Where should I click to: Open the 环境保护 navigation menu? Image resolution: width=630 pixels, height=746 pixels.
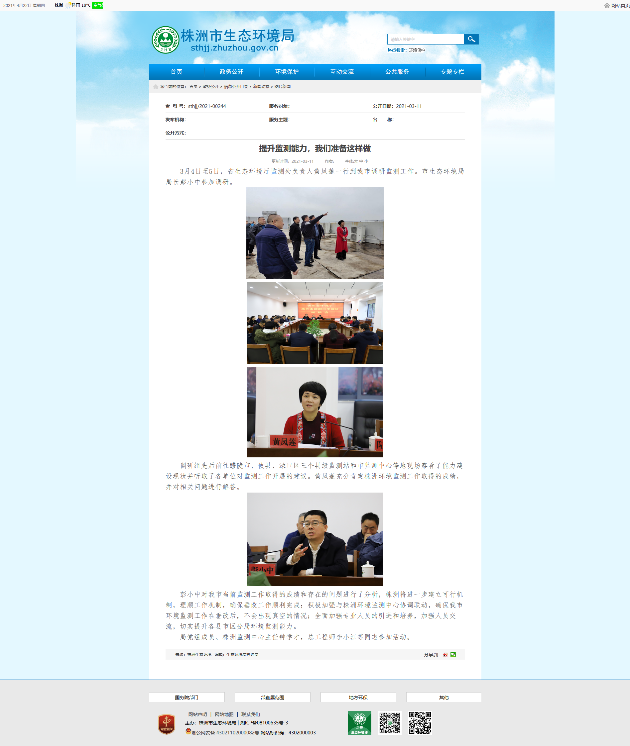[x=287, y=72]
